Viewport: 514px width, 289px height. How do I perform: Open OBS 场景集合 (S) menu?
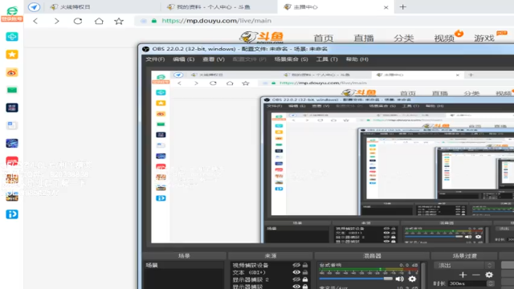pos(291,59)
